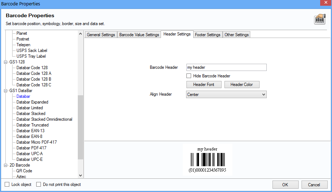Select the Header Settings tab
This screenshot has height=192, width=332.
tap(177, 34)
